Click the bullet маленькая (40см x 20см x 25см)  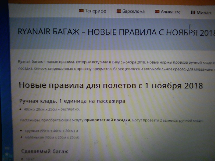click(52, 137)
